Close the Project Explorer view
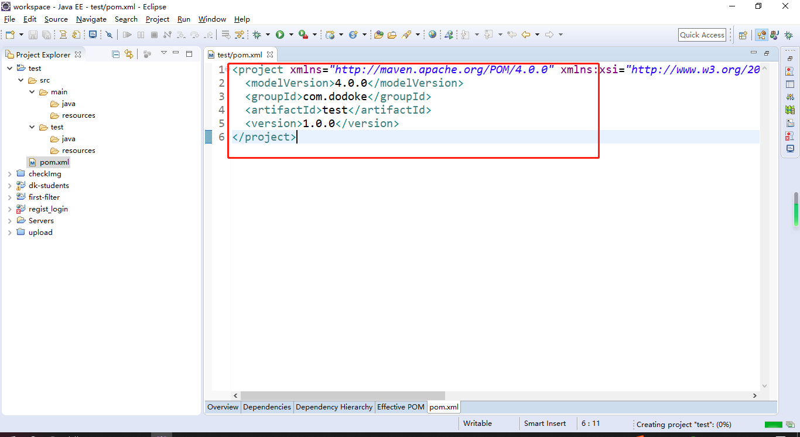This screenshot has width=800, height=437. pos(78,54)
